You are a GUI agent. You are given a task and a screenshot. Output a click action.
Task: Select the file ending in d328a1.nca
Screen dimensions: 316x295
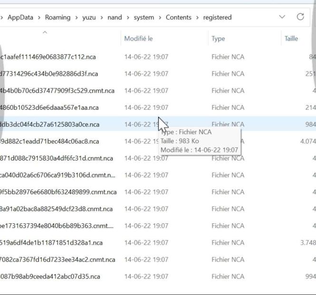(48, 243)
